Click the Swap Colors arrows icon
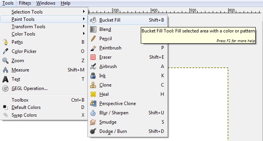This screenshot has width=263, height=141. [x=5, y=115]
